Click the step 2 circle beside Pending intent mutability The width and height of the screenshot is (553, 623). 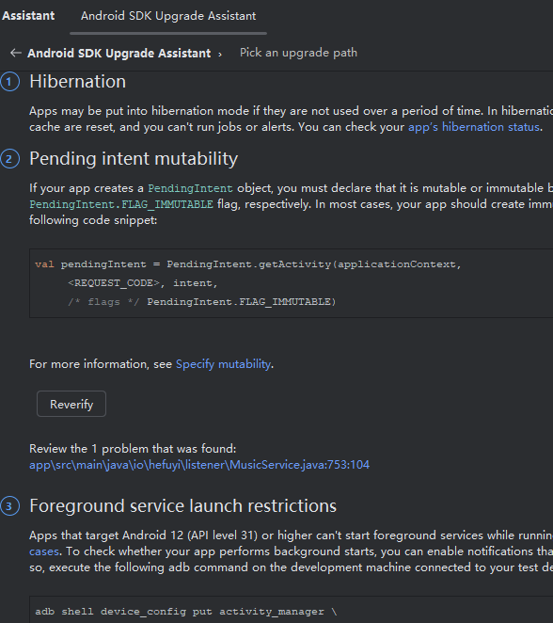click(x=9, y=159)
